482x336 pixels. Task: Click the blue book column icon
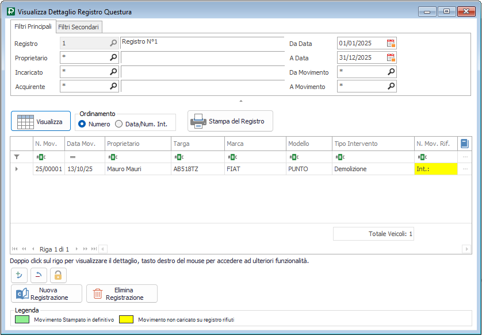(465, 144)
